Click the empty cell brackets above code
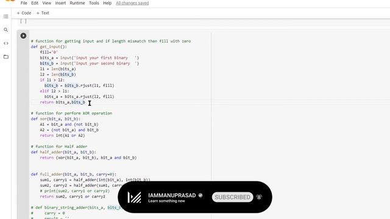Image resolution: width=390 pixels, height=219 pixels. pos(23,21)
